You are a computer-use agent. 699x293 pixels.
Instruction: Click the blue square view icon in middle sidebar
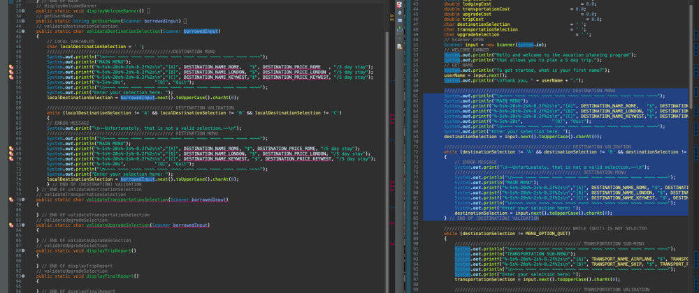[399, 20]
